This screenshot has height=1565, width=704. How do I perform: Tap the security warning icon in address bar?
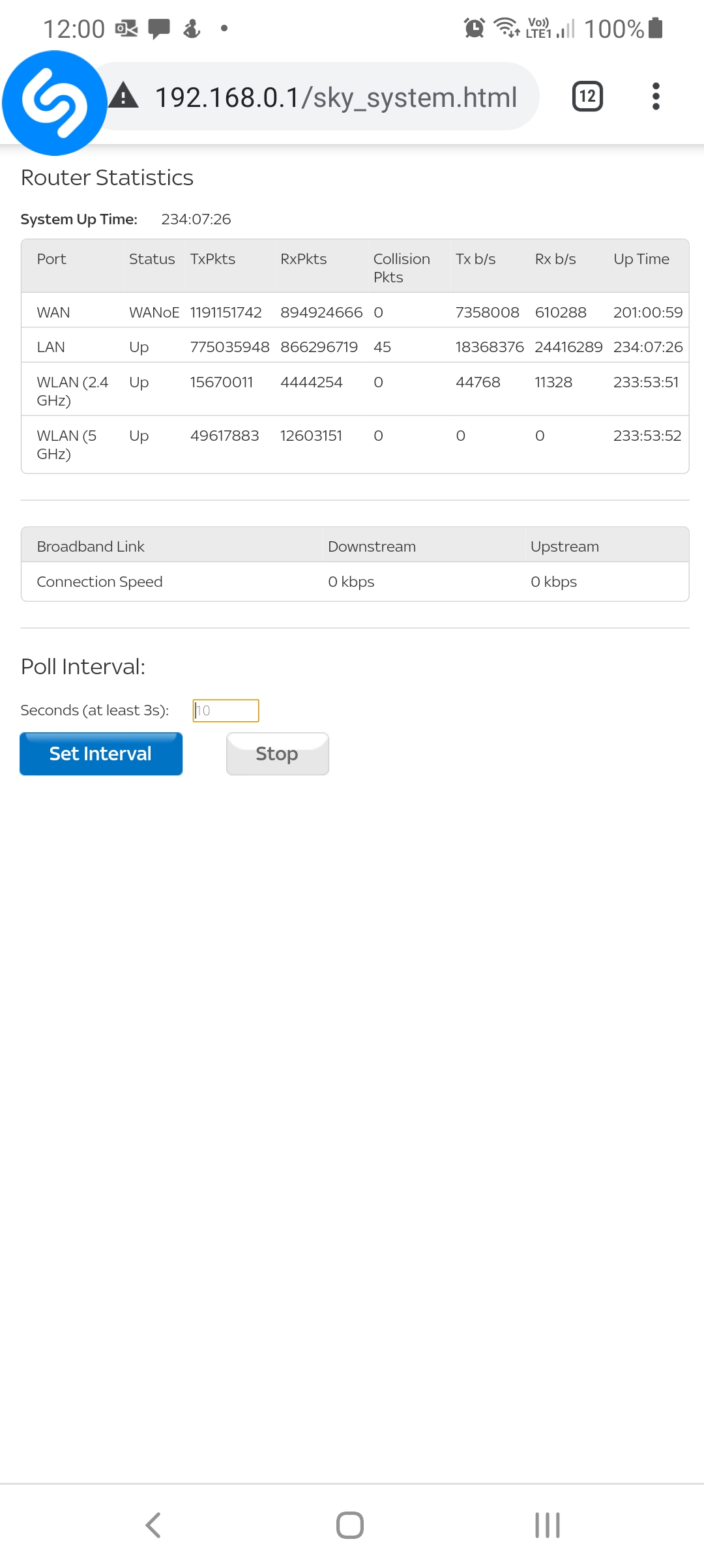pos(125,97)
